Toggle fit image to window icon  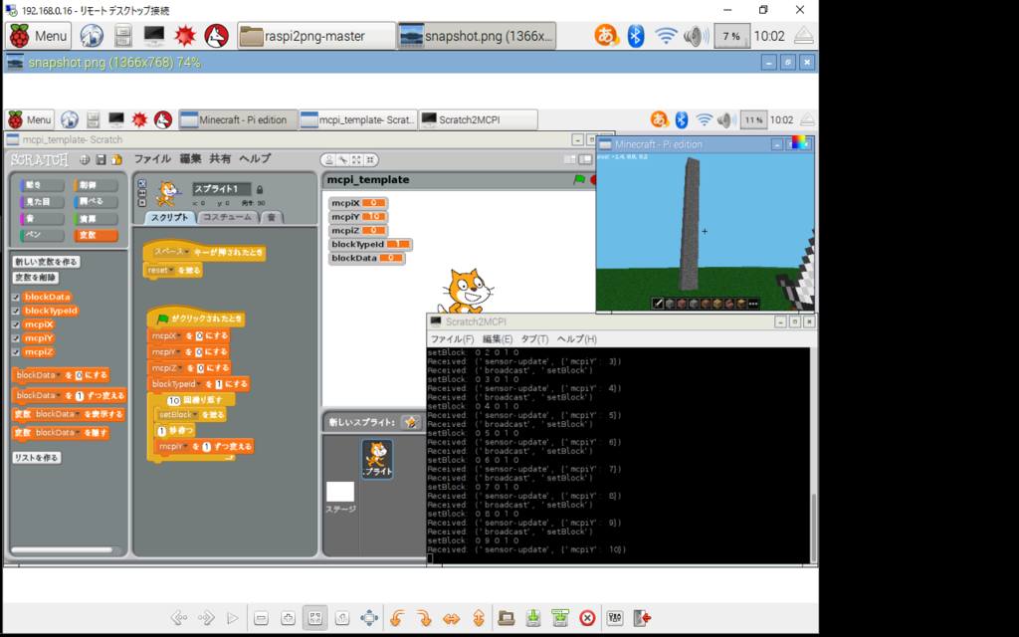(x=315, y=617)
